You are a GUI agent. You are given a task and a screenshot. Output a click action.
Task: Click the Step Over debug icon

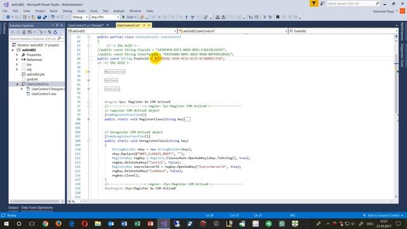point(192,17)
